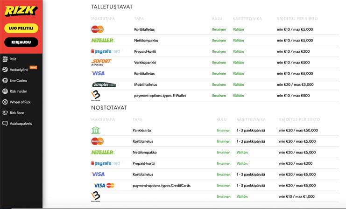Click Neteller logo in deposit methods
Viewport: 346px width, 209px height.
point(103,40)
